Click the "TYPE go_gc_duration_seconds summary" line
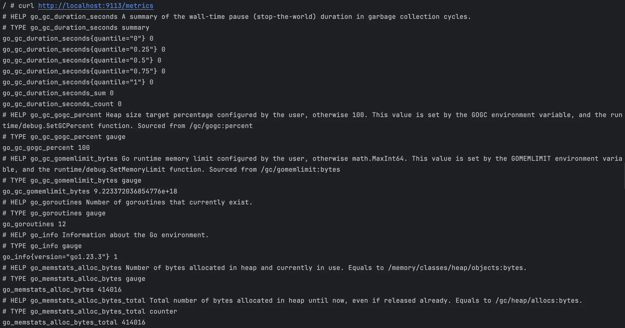This screenshot has height=328, width=625. [x=76, y=28]
